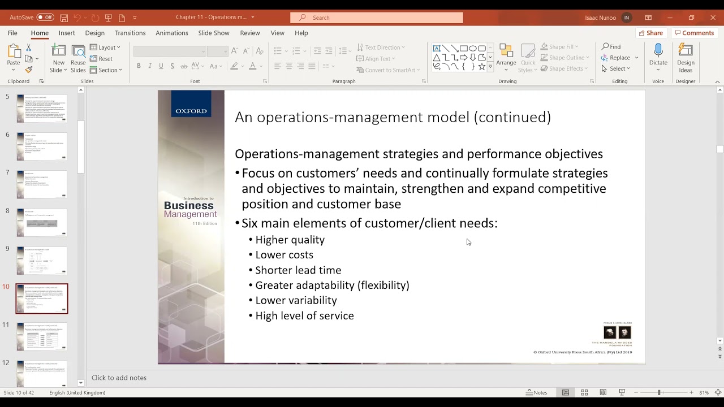Open Design Ideas pane
Image resolution: width=724 pixels, height=407 pixels.
click(686, 58)
